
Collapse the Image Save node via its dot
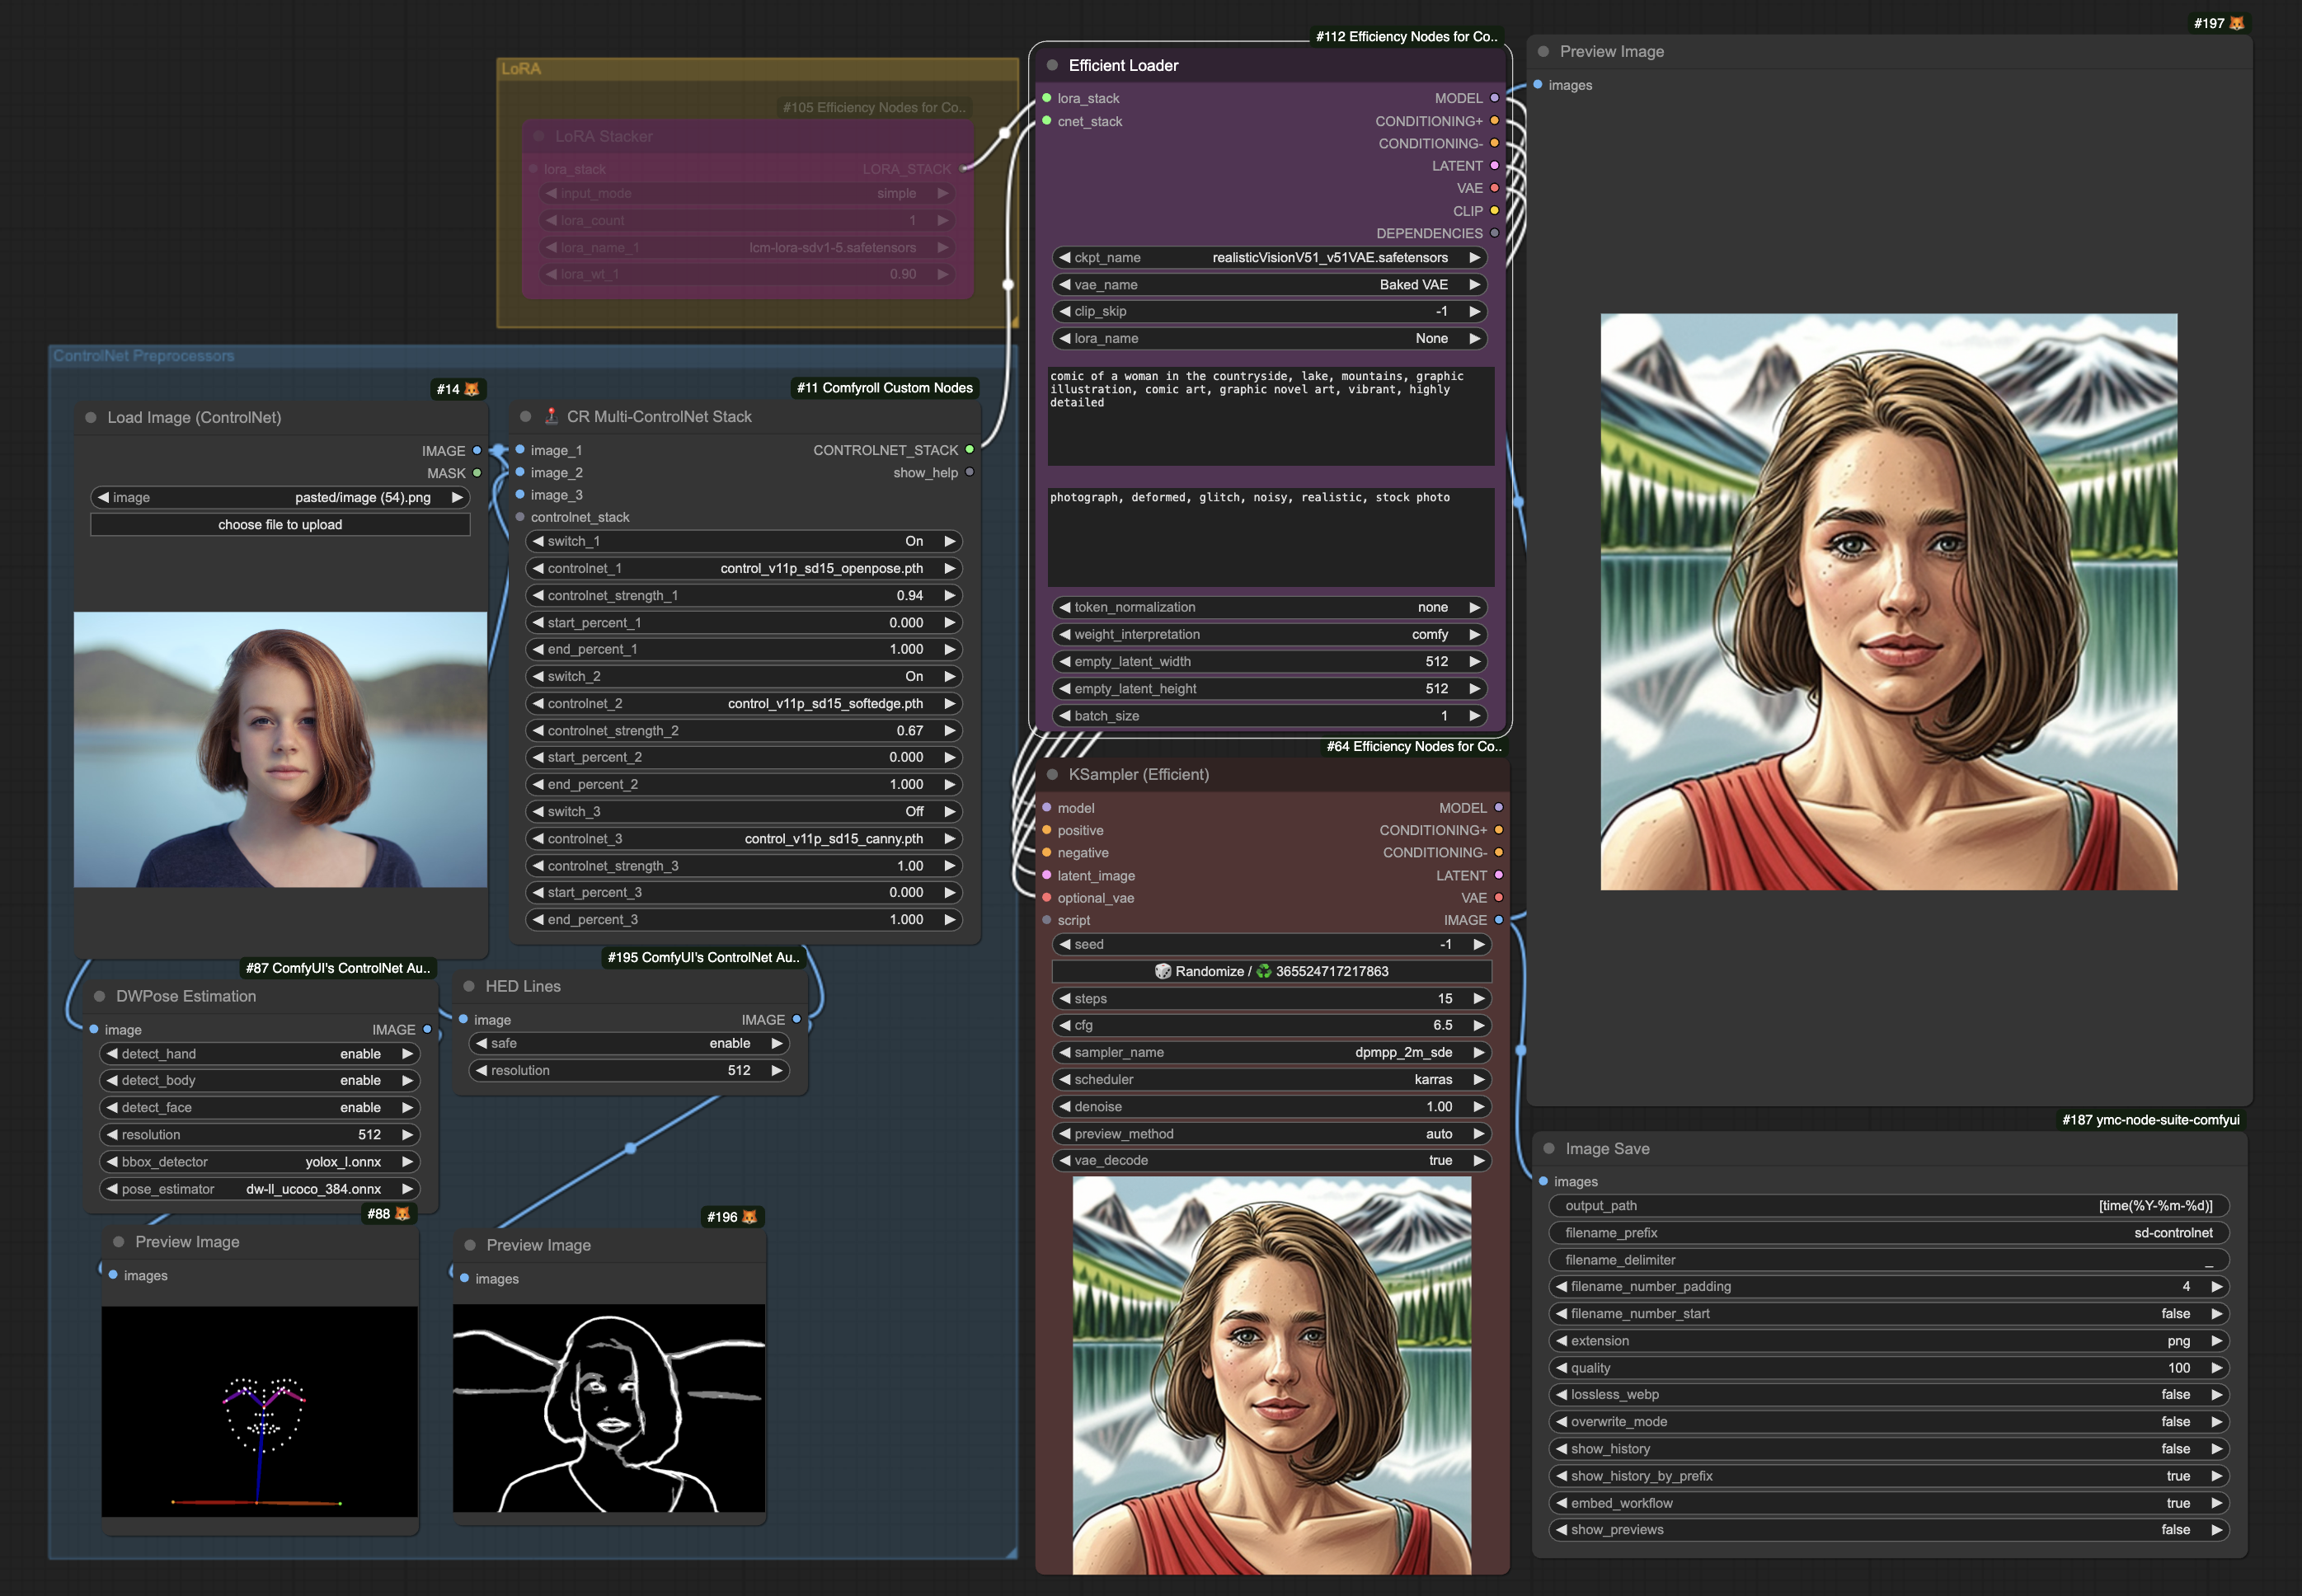1549,1149
